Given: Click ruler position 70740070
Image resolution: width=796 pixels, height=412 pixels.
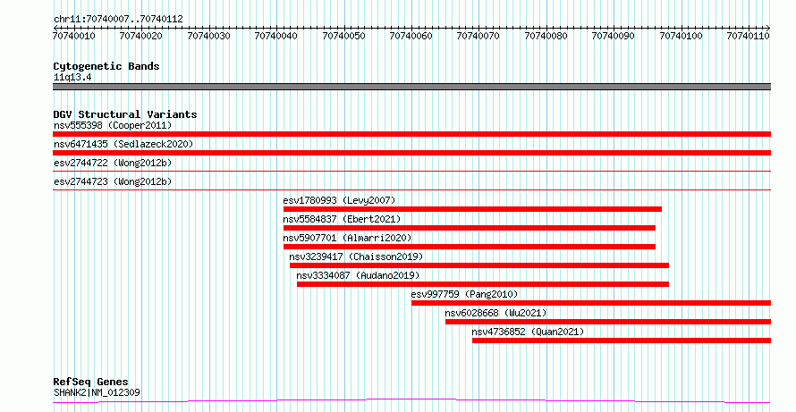Looking at the screenshot, I should [x=478, y=36].
